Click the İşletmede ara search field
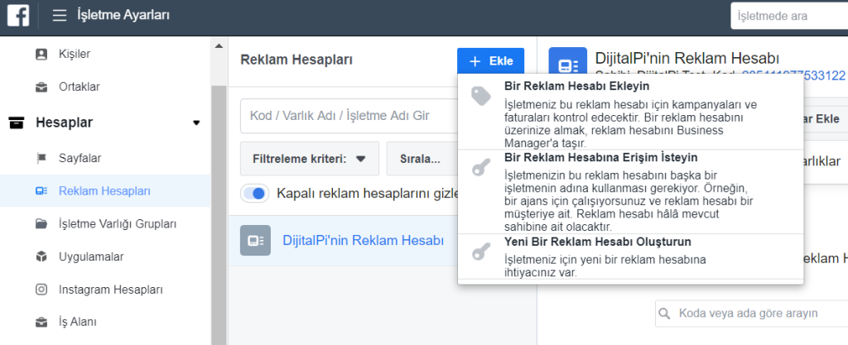This screenshot has width=848, height=345. click(x=789, y=16)
